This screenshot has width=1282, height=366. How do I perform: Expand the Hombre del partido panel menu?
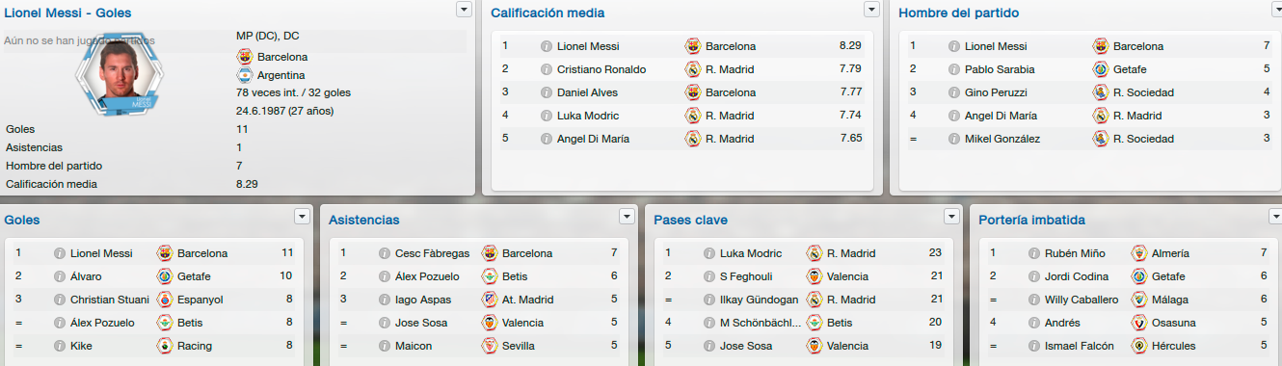(x=1274, y=10)
